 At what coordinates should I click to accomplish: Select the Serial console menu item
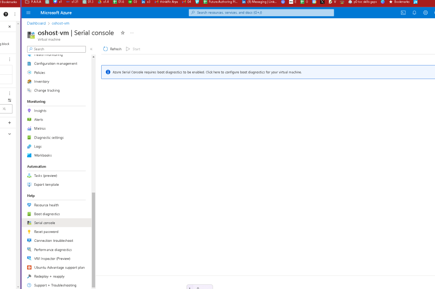(x=57, y=223)
